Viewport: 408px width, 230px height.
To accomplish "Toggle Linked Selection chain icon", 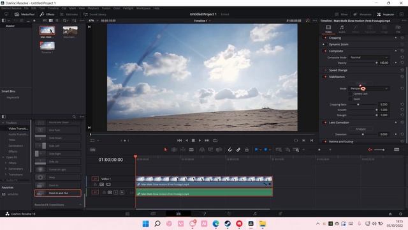I will (238, 149).
